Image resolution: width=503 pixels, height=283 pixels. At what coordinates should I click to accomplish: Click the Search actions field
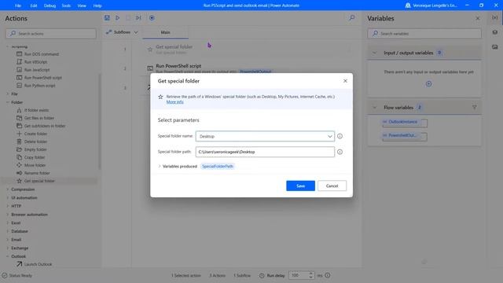[50, 33]
